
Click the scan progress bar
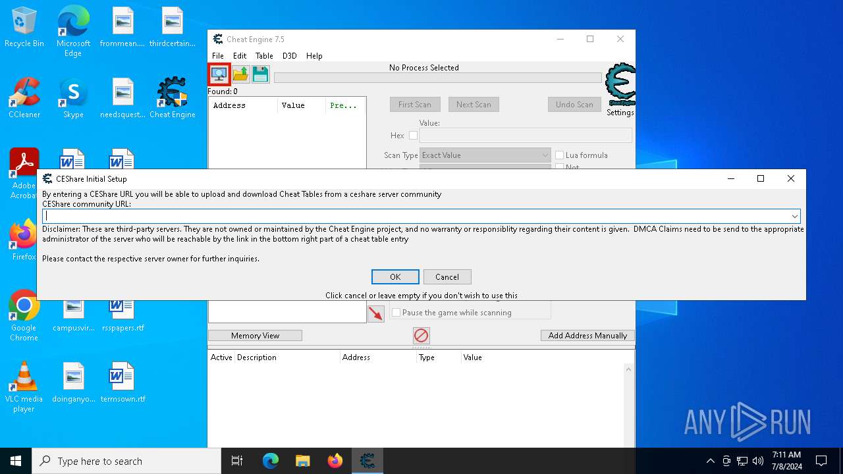[438, 78]
